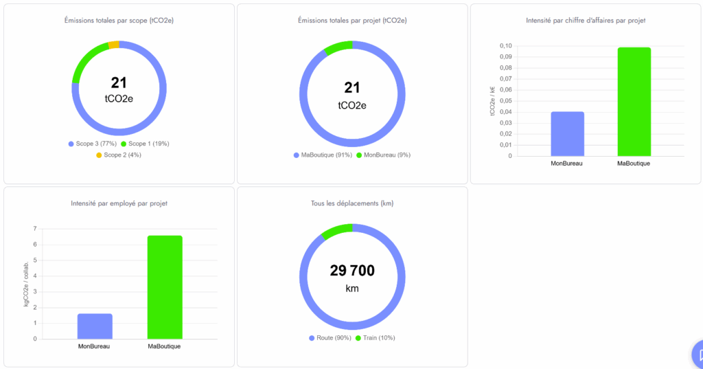The image size is (703, 369).
Task: Toggle Scope 2 (4%) legend entry
Action: point(118,155)
